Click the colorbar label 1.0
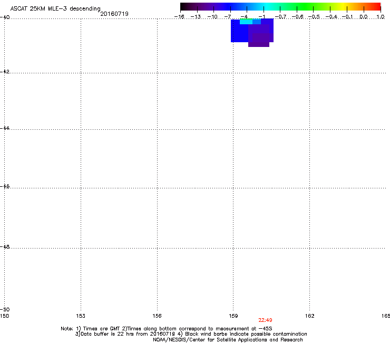This screenshot has height=343, width=390. [x=381, y=17]
